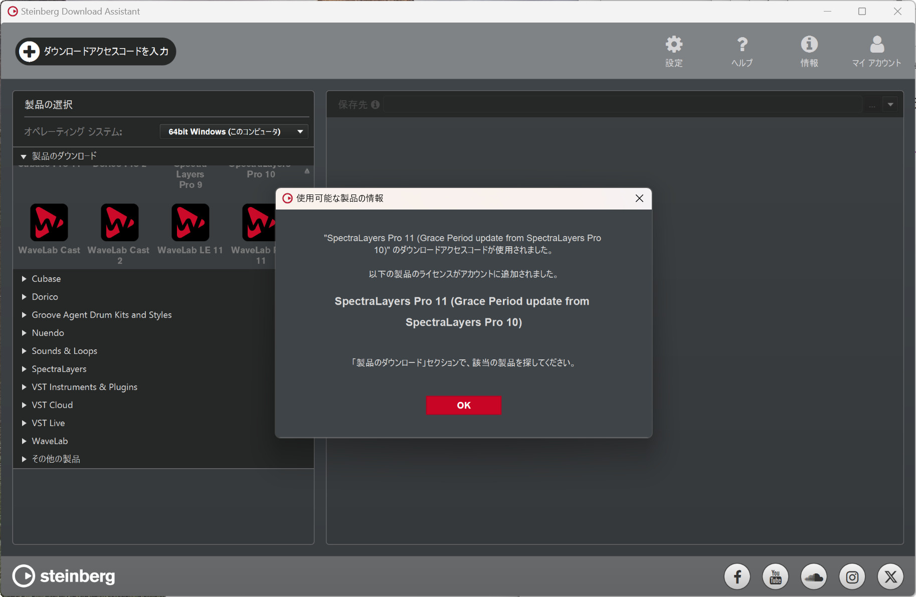
Task: Open the save location dropdown arrow
Action: point(890,105)
